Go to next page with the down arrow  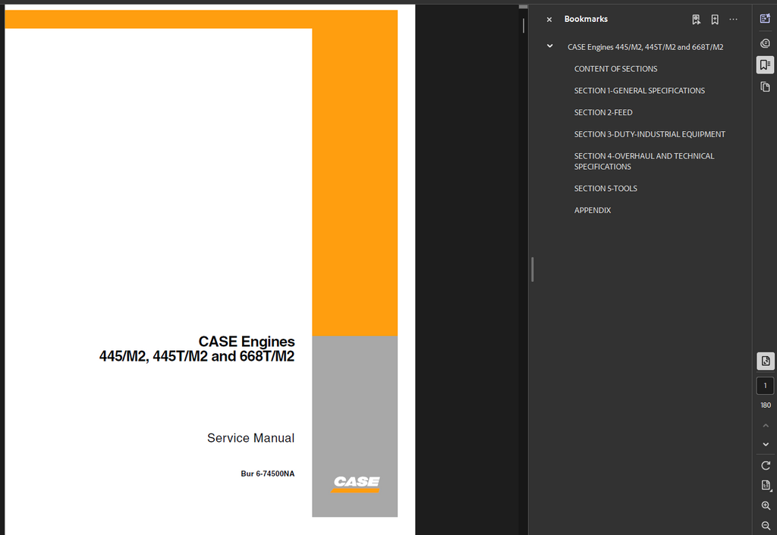click(x=766, y=444)
